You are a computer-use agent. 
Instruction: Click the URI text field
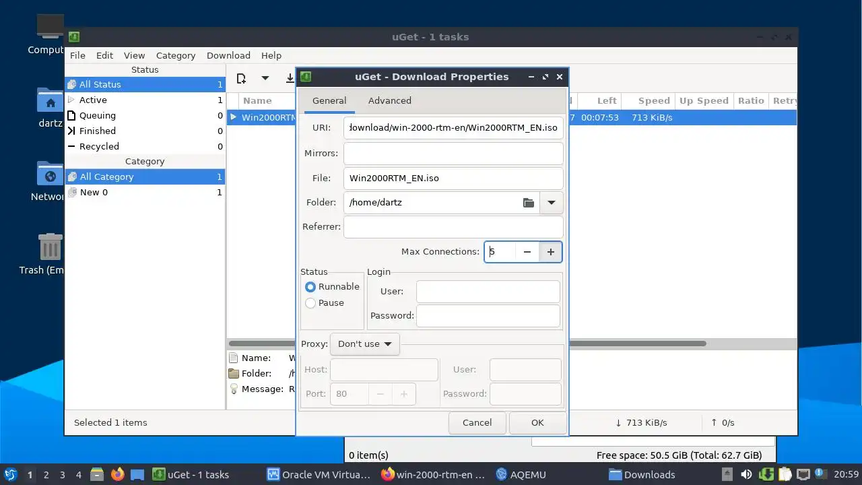(x=453, y=128)
